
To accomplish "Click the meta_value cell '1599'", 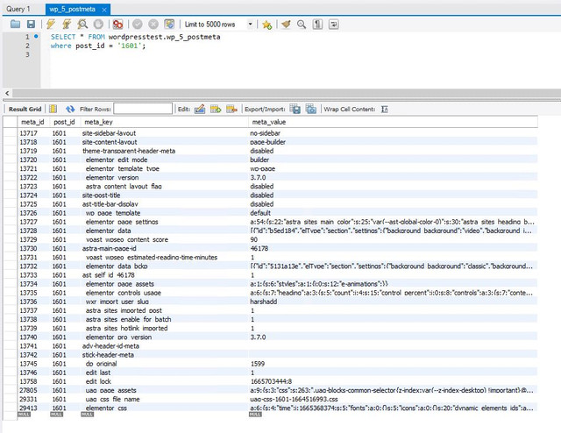I will (x=393, y=364).
